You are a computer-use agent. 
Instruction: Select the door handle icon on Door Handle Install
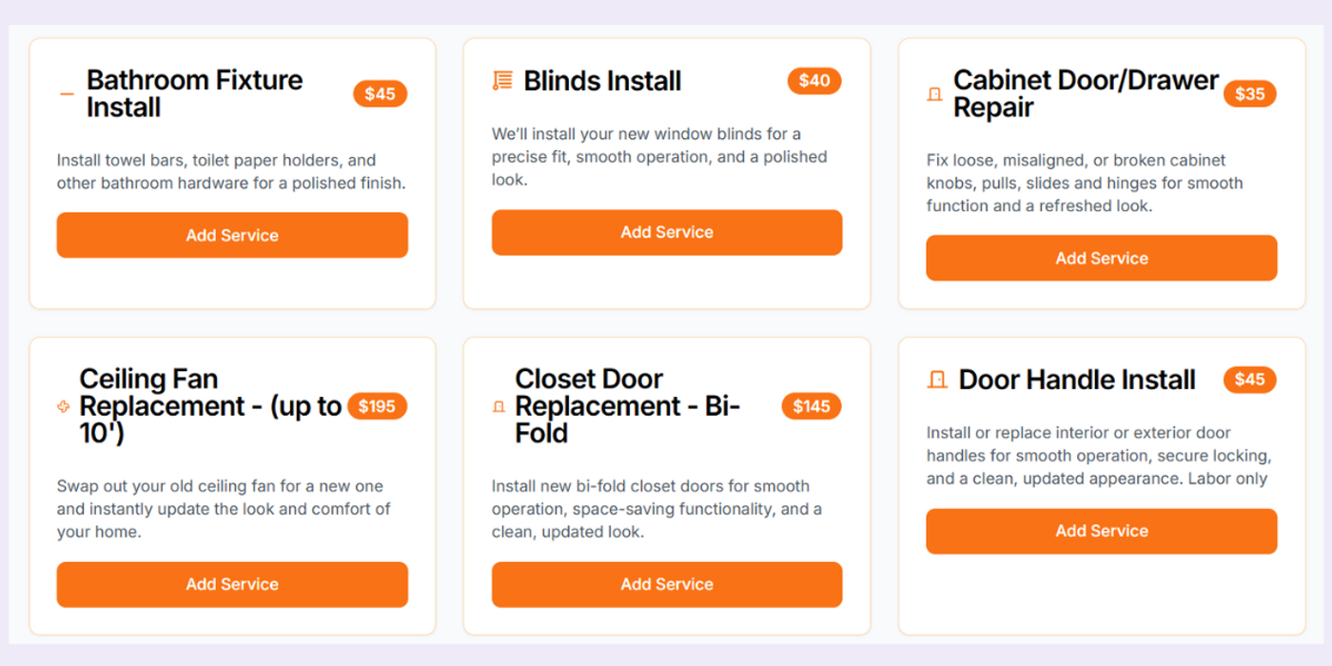937,379
